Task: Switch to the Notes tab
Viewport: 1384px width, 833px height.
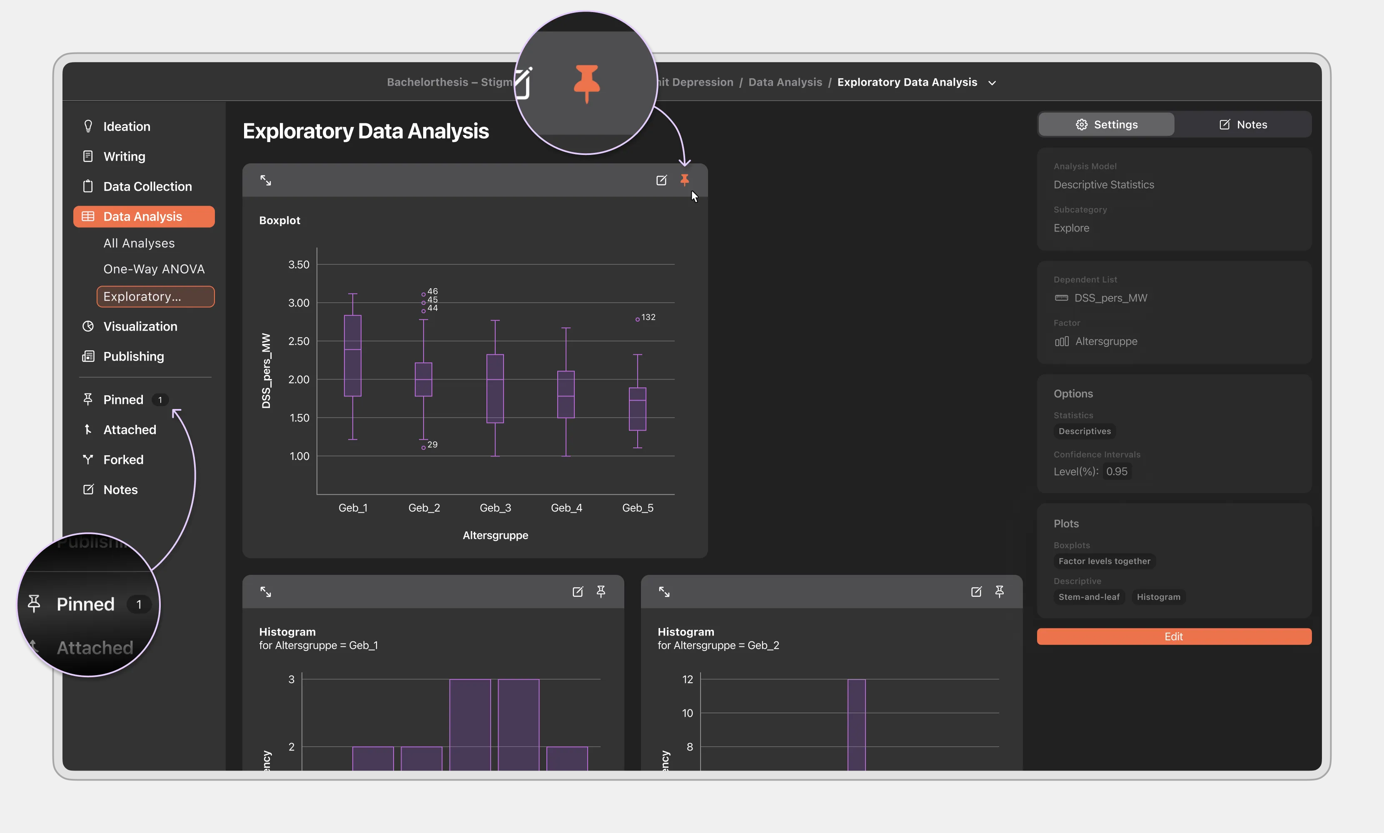Action: pos(1242,125)
